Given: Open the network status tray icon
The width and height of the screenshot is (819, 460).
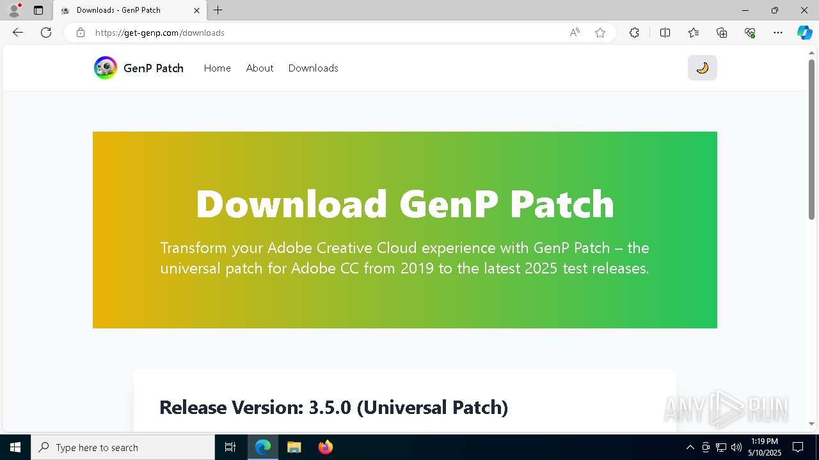Looking at the screenshot, I should [x=721, y=447].
